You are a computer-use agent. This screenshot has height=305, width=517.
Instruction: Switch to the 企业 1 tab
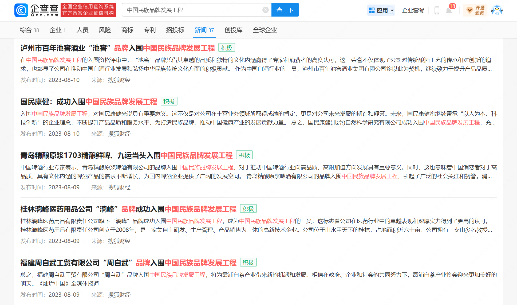point(58,30)
